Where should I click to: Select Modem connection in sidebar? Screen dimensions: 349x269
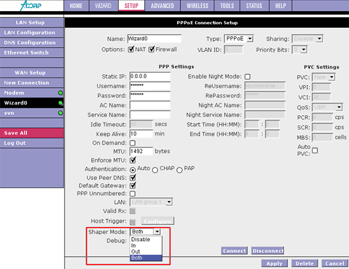32,93
